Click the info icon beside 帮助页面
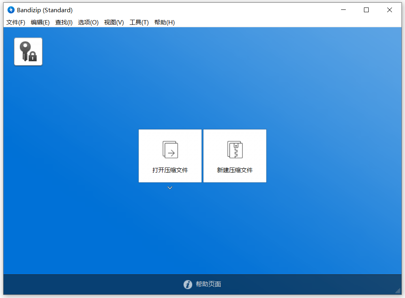This screenshot has width=405, height=298. (x=188, y=284)
